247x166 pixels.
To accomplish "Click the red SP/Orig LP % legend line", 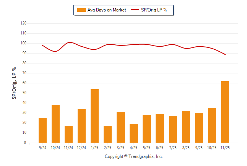I will 135,10.
